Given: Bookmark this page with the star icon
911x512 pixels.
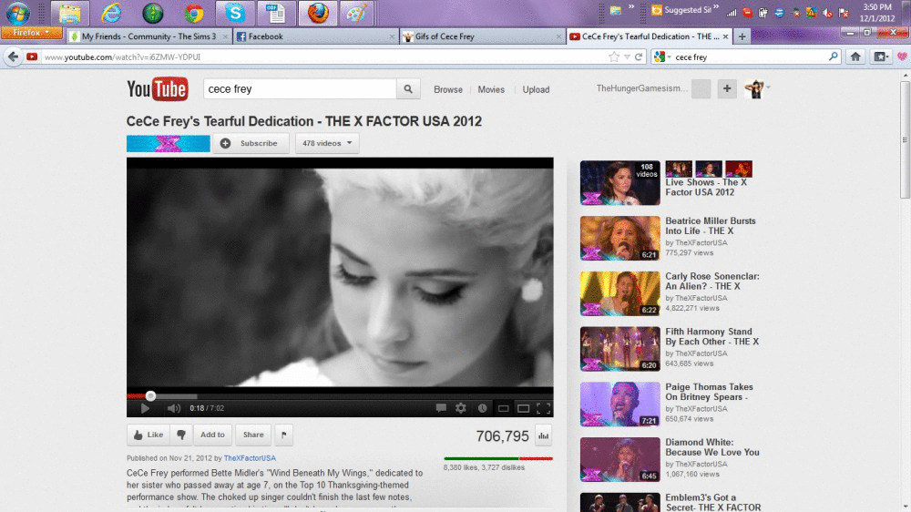Looking at the screenshot, I should click(614, 56).
